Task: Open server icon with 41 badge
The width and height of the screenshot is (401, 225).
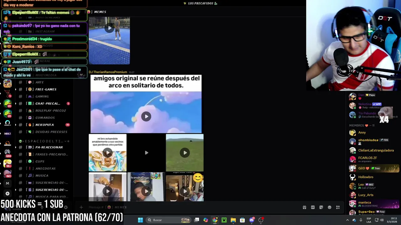Action: [8, 104]
